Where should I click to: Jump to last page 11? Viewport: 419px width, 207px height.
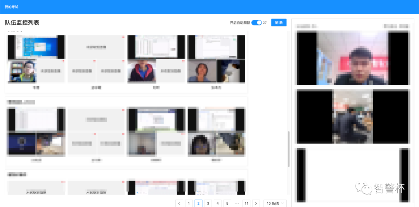246,204
